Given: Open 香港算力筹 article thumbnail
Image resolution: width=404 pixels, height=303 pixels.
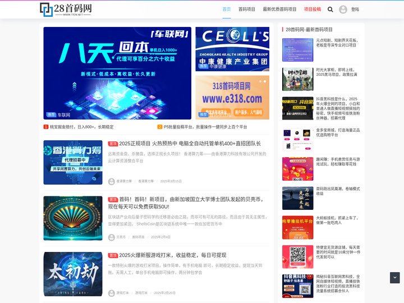Looking at the screenshot, I should click(x=73, y=162).
